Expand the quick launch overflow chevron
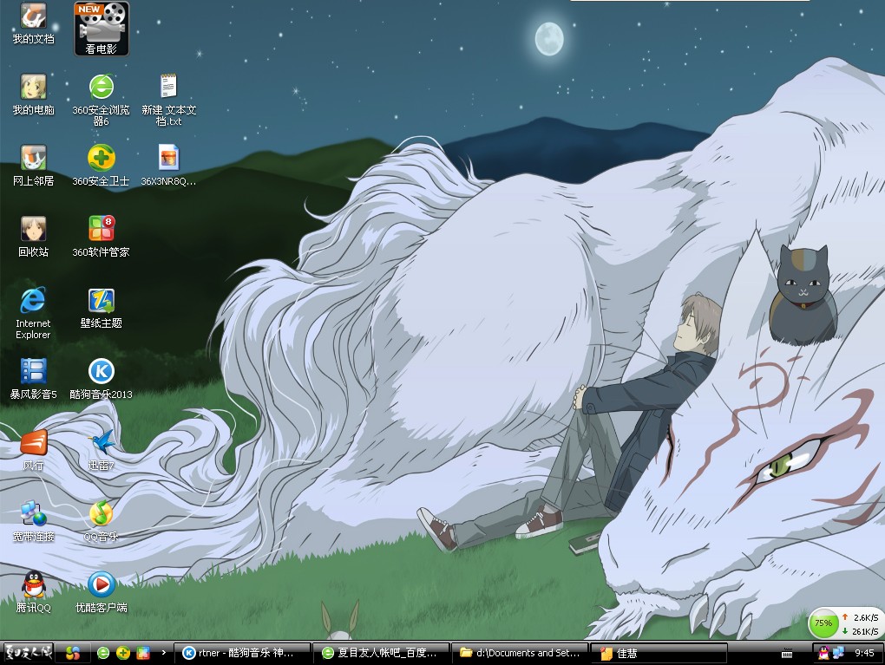Screen dimensions: 885x665 pyautogui.click(x=164, y=653)
